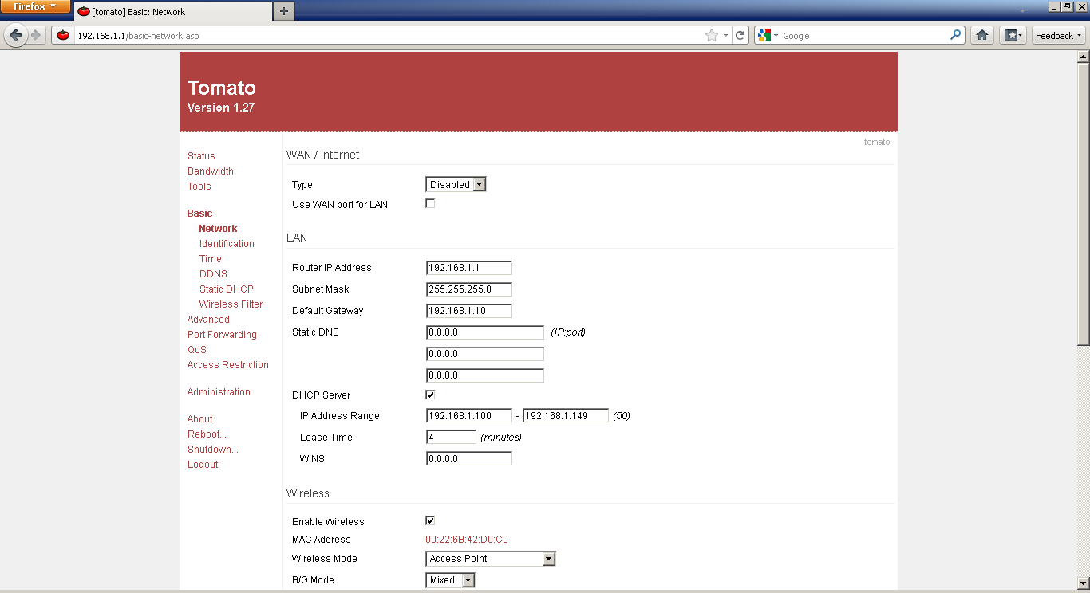
Task: Click the third Static DNS field
Action: click(x=485, y=375)
